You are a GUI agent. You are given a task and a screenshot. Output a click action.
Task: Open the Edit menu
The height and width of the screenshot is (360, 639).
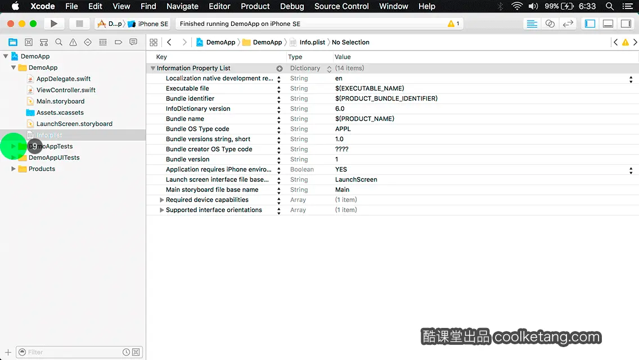pos(96,6)
